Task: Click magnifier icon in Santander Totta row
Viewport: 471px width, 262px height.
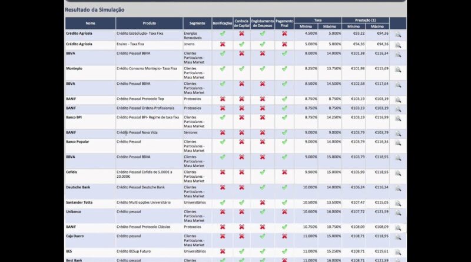Action: [398, 204]
